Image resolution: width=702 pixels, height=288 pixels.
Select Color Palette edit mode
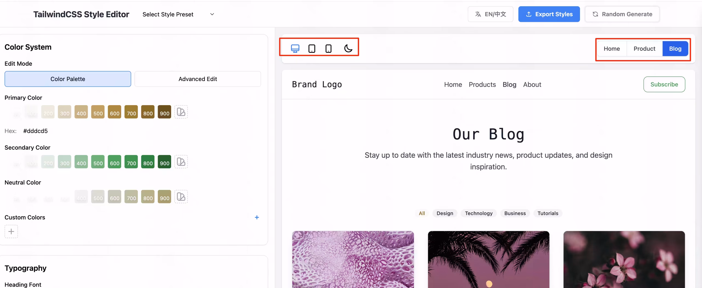point(68,79)
